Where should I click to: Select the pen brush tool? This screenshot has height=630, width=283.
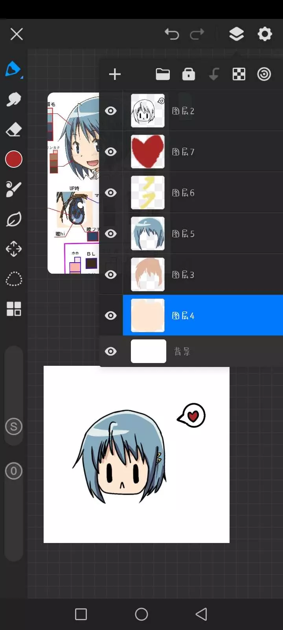click(x=13, y=69)
